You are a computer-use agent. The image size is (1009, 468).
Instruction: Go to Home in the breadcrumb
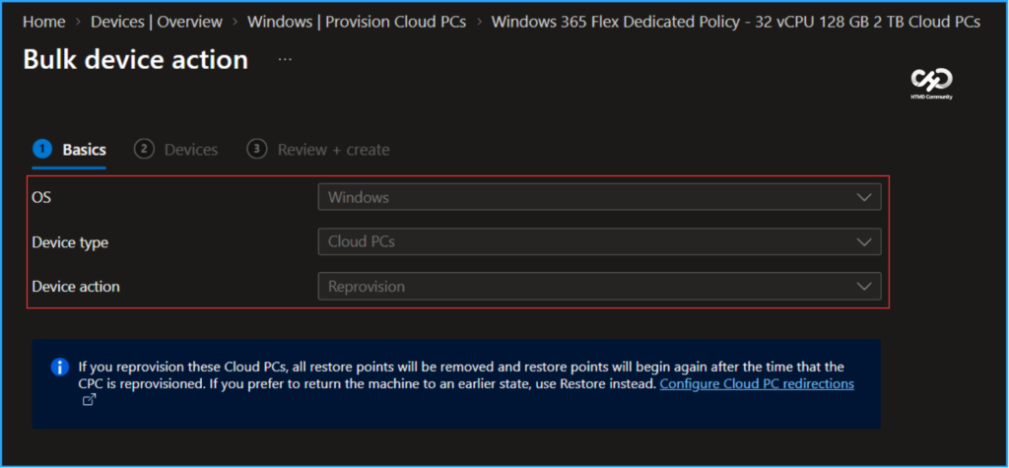click(44, 22)
